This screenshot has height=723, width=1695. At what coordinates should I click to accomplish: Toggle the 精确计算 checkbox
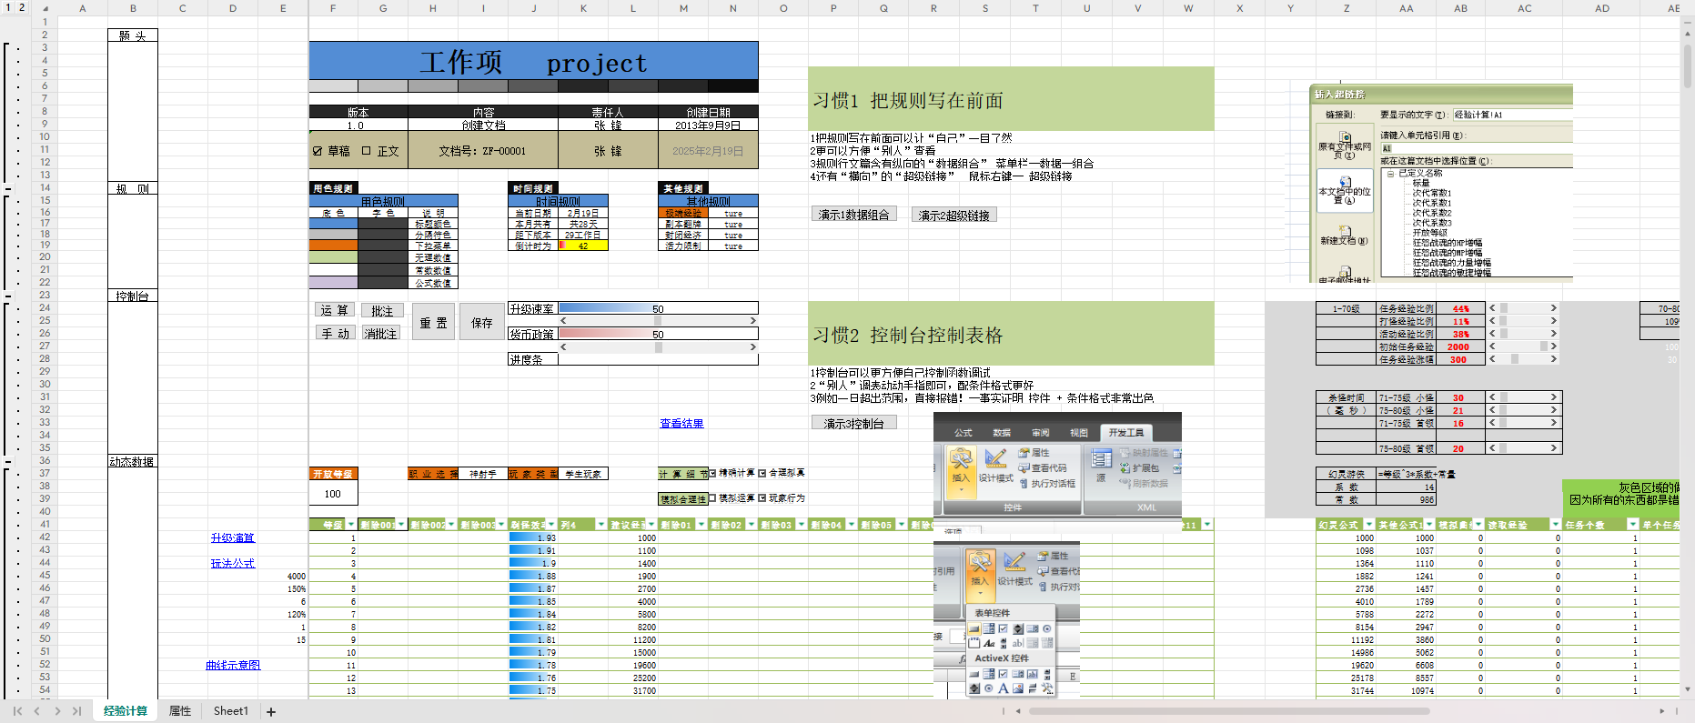click(712, 473)
